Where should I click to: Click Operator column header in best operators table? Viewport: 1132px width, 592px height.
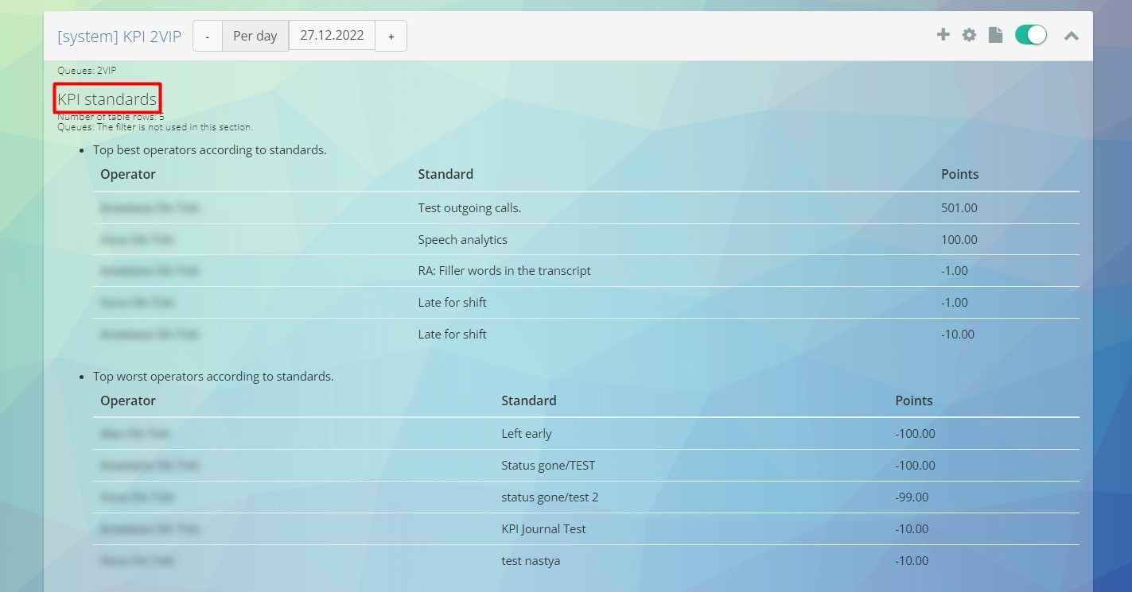(128, 174)
